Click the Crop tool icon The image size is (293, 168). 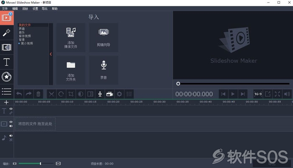(x=71, y=94)
